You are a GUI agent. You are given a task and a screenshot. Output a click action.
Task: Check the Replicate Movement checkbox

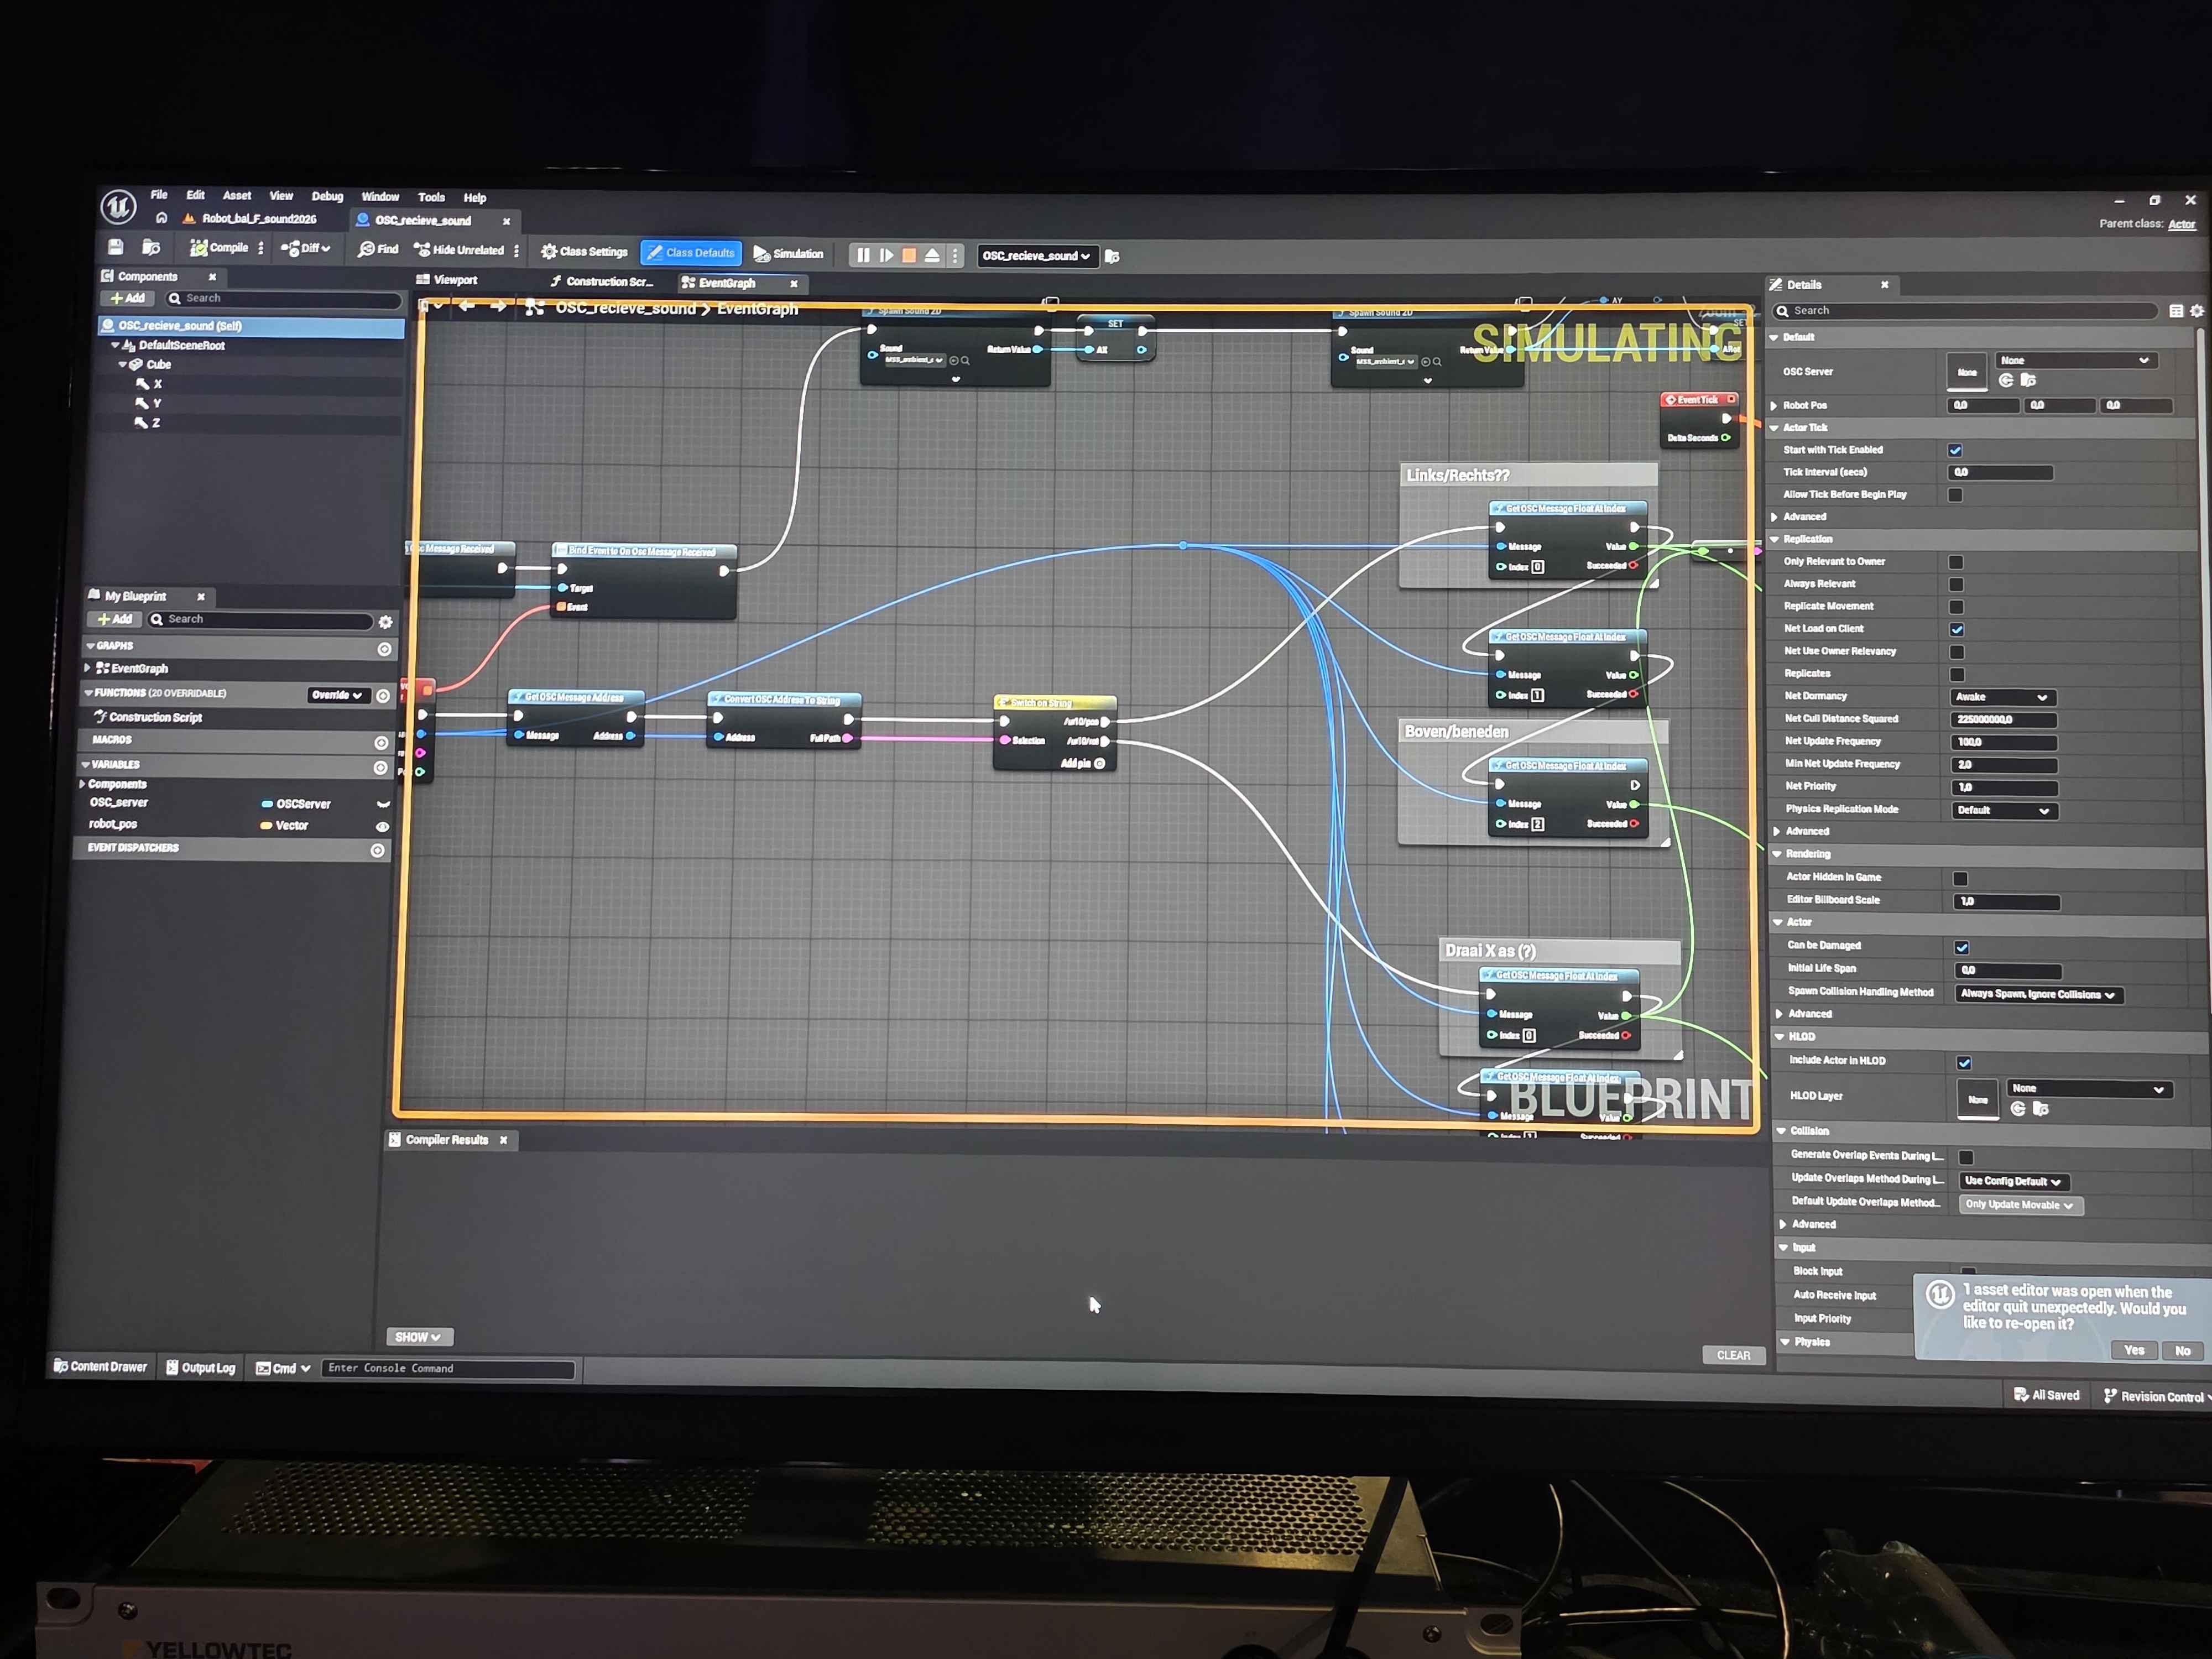pyautogui.click(x=1955, y=607)
